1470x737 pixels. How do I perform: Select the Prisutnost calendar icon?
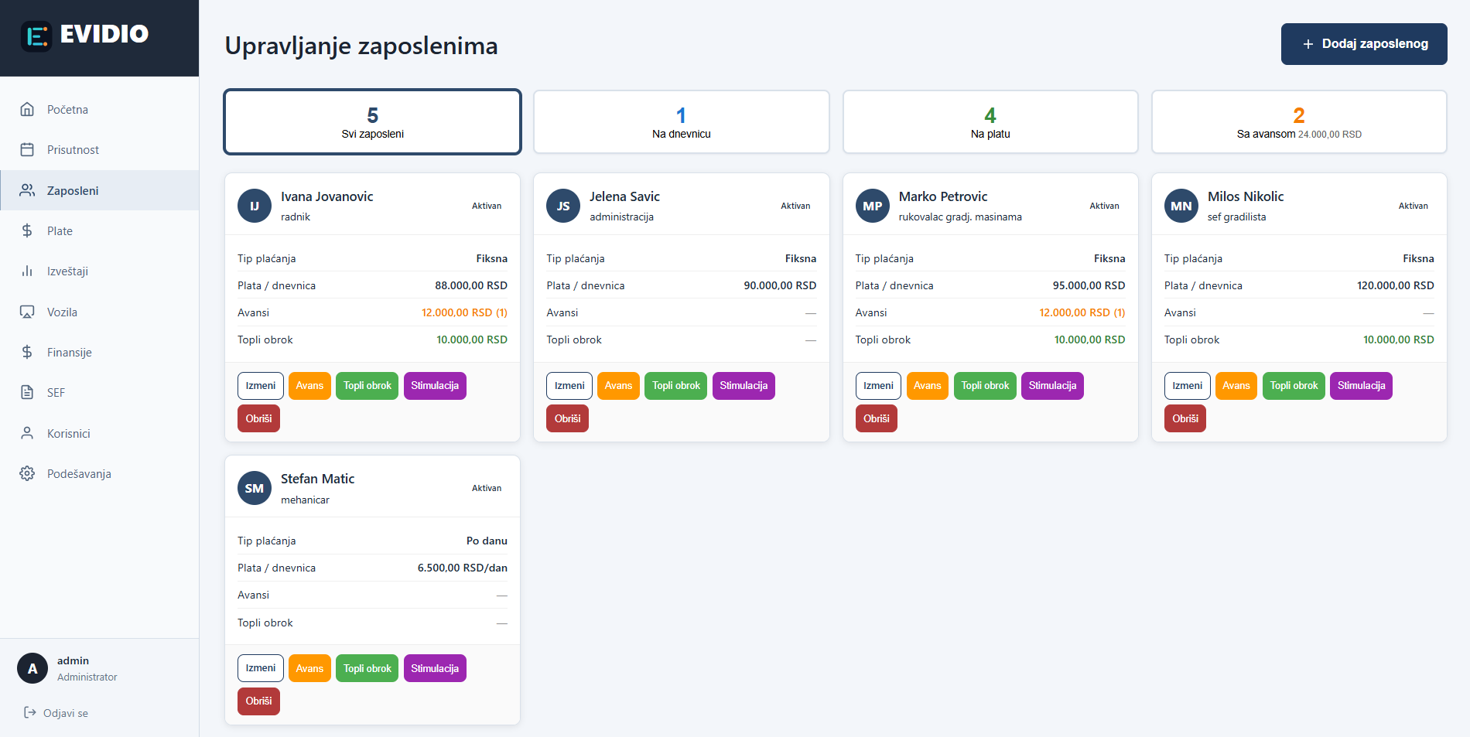pos(28,149)
